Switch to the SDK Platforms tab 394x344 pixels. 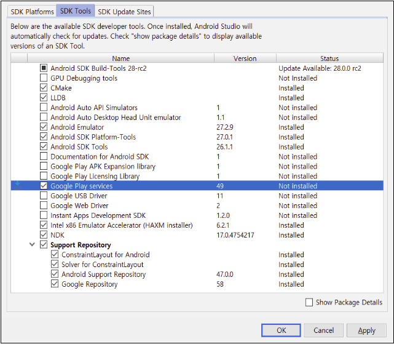(32, 12)
